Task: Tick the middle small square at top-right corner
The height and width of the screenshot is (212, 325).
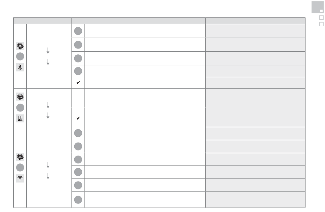Action: click(321, 18)
